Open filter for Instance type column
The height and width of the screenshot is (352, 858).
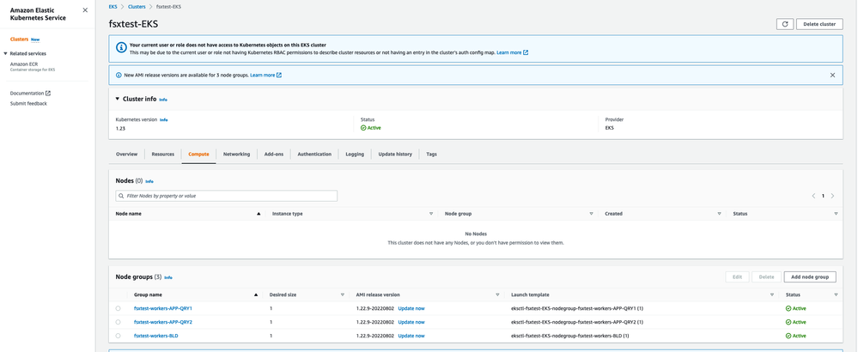[x=431, y=214]
